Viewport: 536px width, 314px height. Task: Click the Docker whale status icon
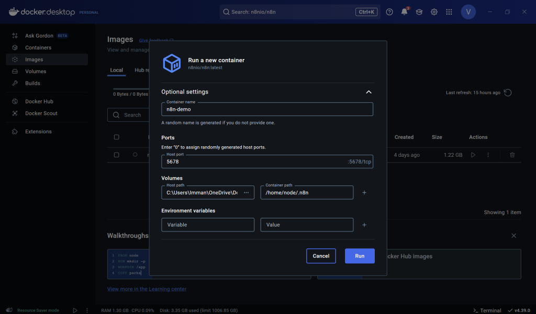(x=9, y=310)
